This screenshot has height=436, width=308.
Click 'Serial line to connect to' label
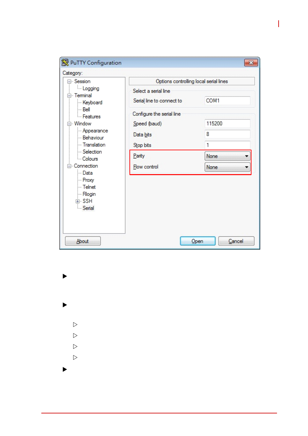point(158,101)
